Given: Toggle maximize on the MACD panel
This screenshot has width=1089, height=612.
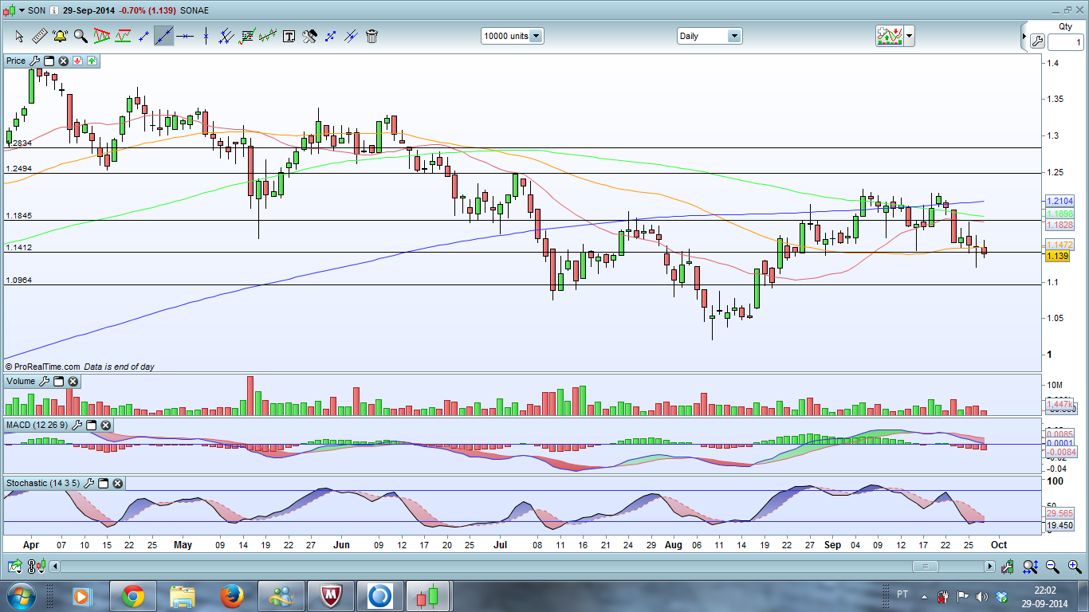Looking at the screenshot, I should coord(91,425).
